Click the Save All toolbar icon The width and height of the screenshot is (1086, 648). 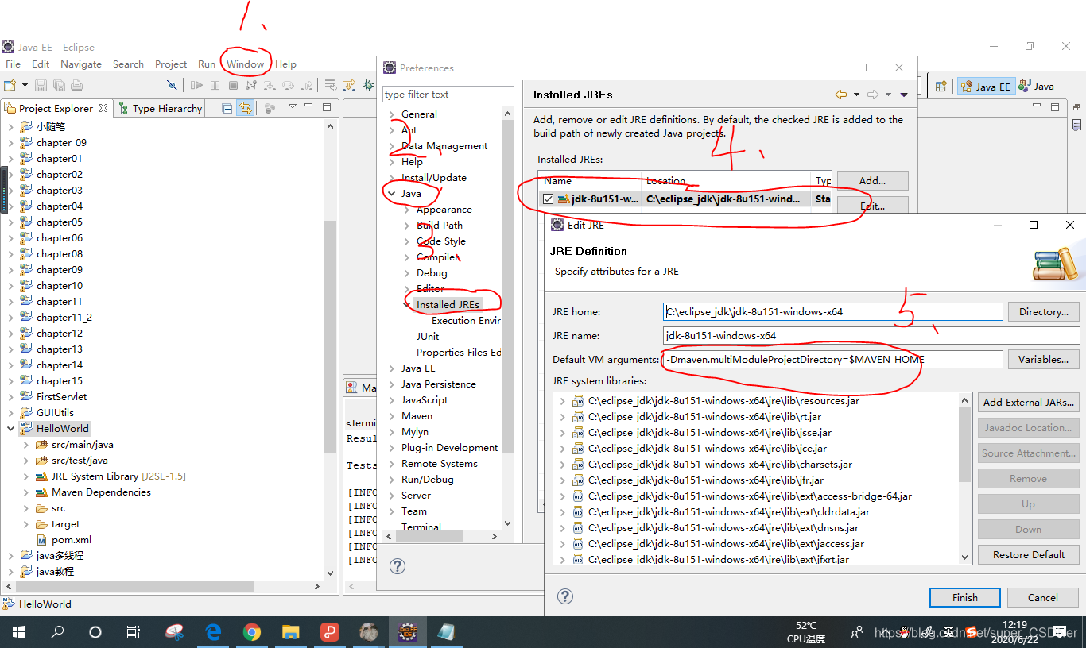[59, 85]
